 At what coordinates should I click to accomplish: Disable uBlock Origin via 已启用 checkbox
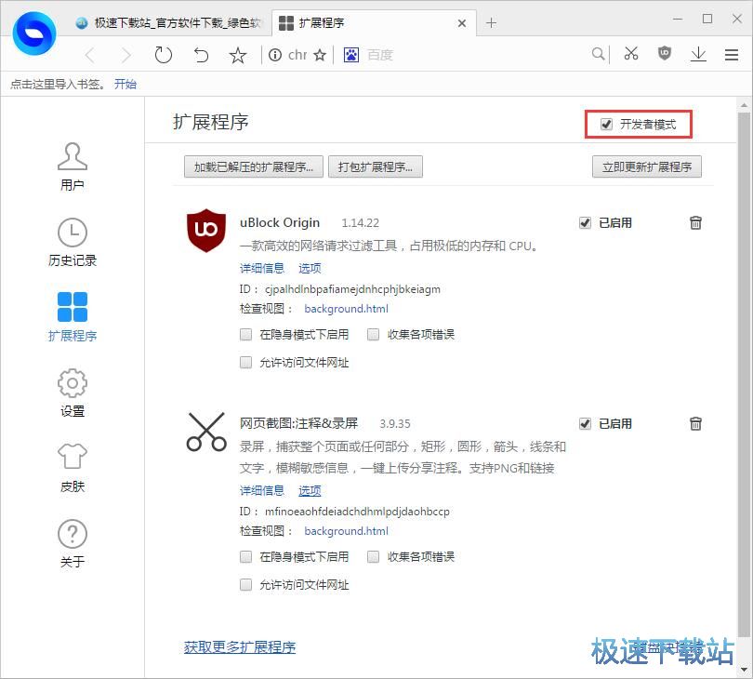click(x=585, y=222)
